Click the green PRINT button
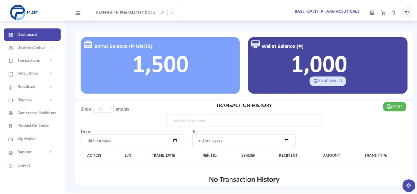 [394, 106]
